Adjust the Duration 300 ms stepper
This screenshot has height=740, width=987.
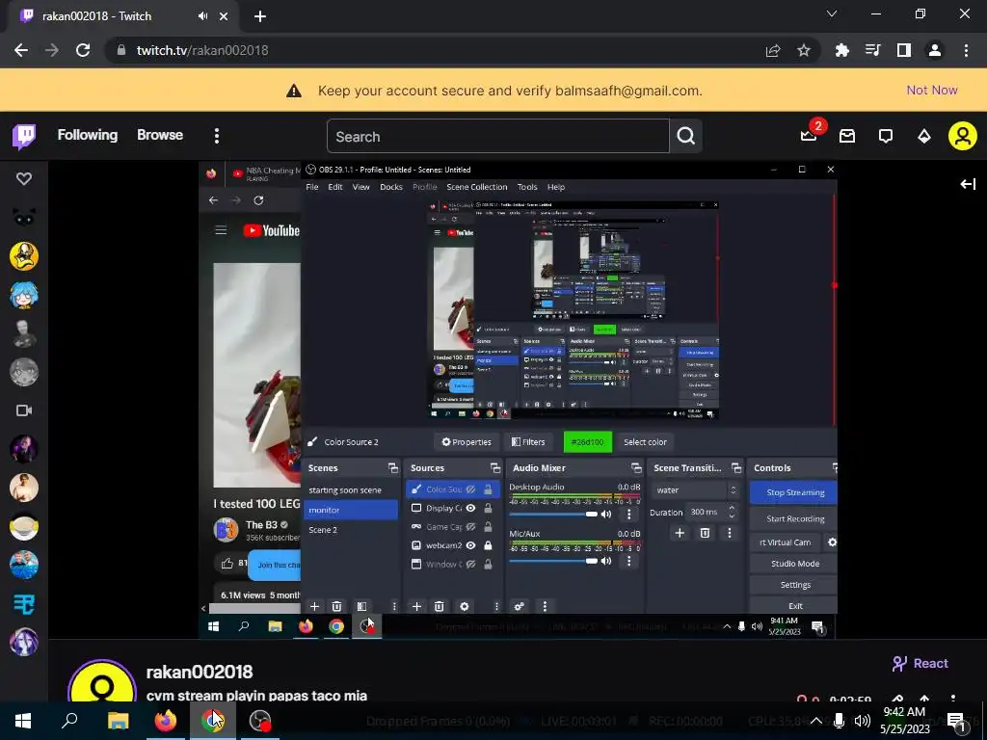732,512
